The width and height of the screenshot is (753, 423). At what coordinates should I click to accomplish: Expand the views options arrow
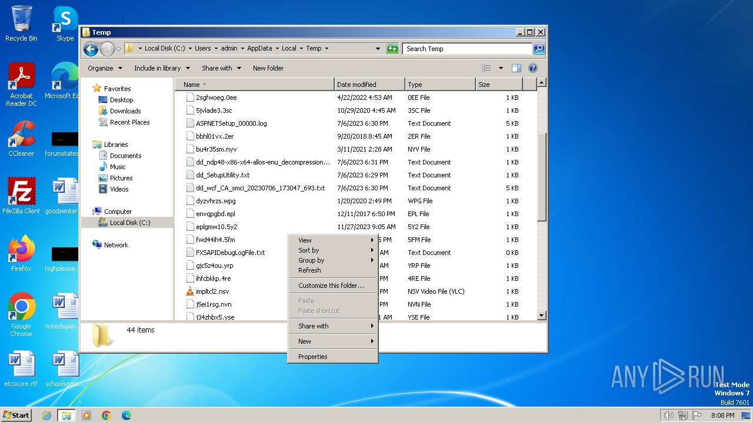coord(501,68)
